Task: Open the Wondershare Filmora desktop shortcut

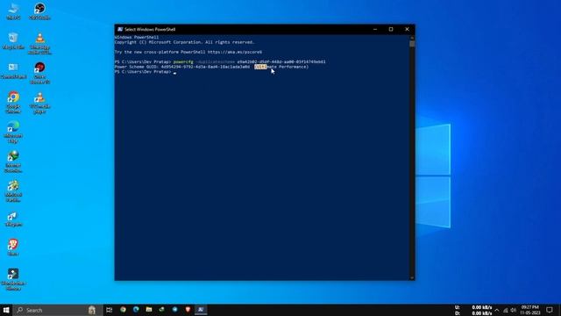Action: click(13, 279)
